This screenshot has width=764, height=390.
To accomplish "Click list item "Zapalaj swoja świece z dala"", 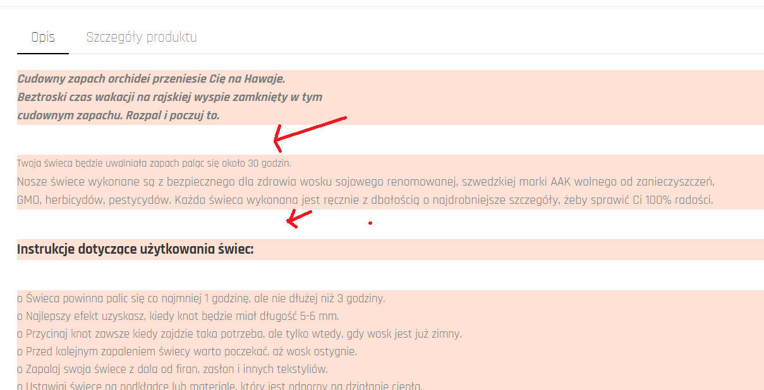I will [x=173, y=369].
